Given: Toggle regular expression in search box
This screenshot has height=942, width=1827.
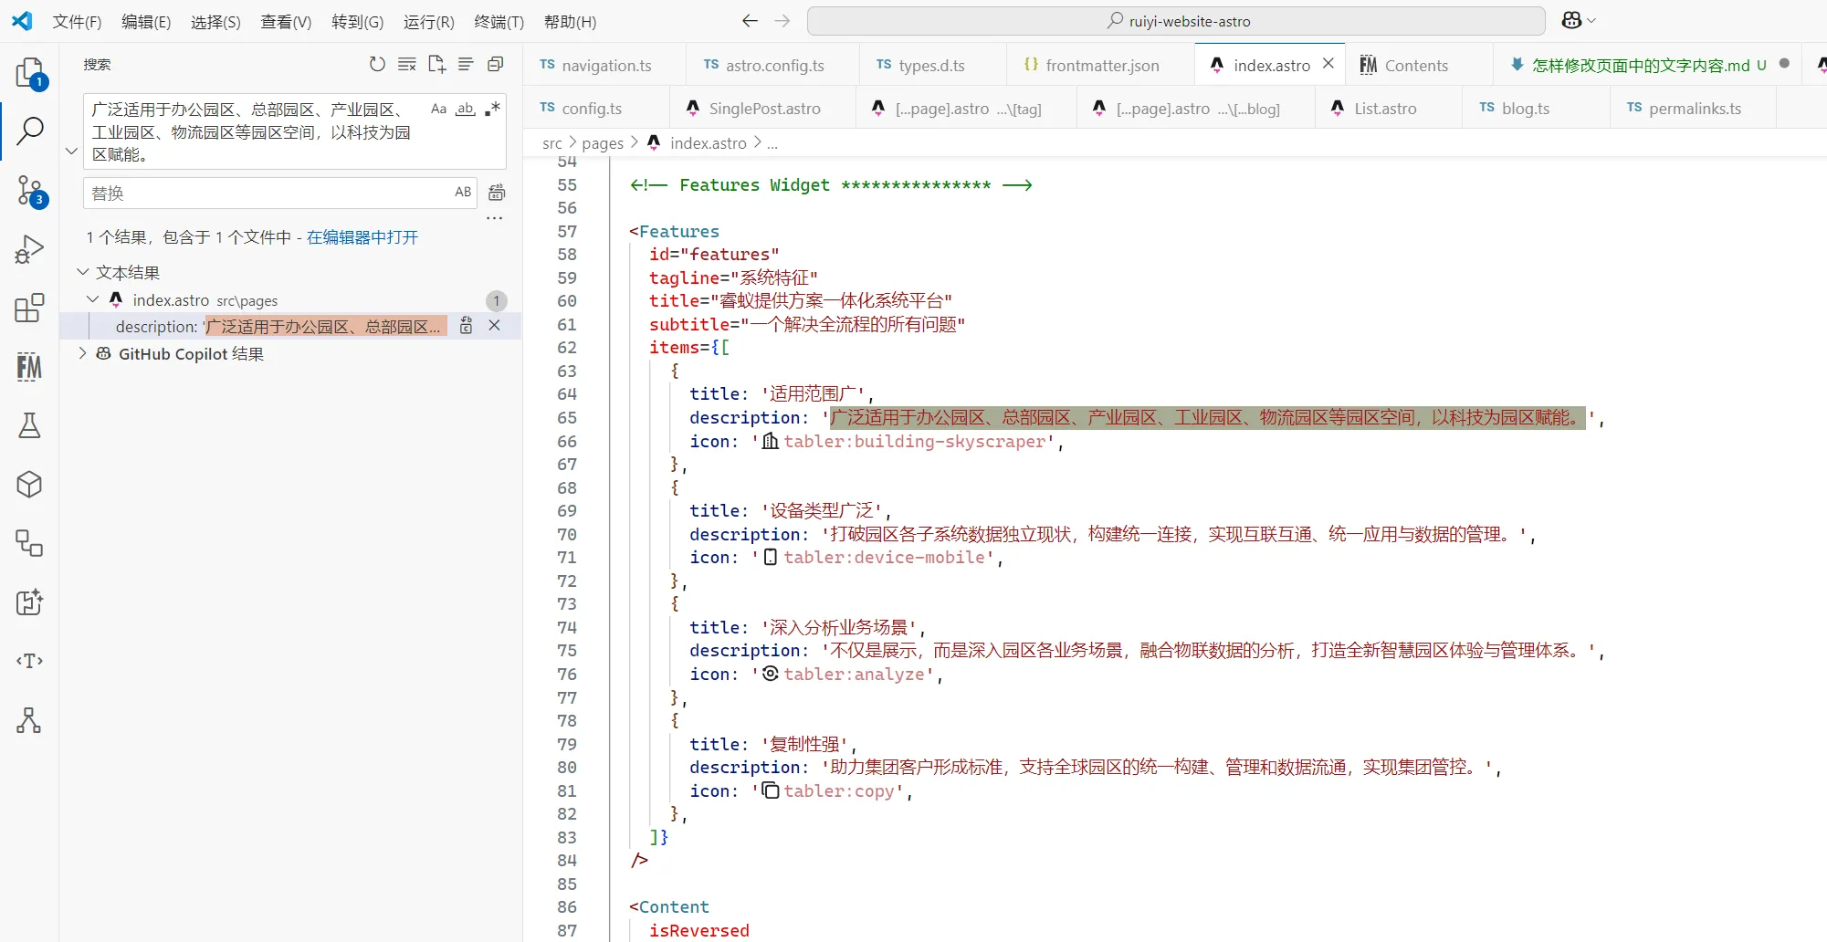Looking at the screenshot, I should (x=492, y=109).
